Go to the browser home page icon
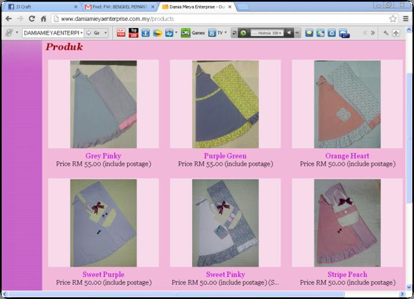The image size is (414, 299). (x=43, y=19)
